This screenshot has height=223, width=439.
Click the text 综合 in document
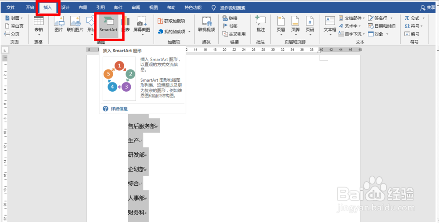tap(133, 184)
